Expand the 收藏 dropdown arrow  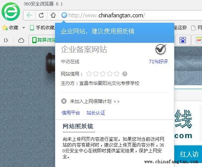[24, 28]
